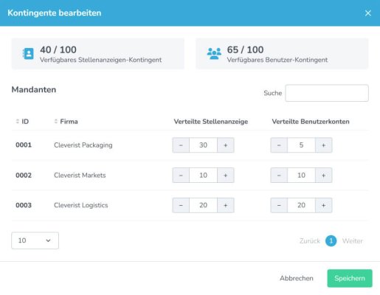Decrease Benutzerkonten for Cleverist Logistics

coord(279,205)
